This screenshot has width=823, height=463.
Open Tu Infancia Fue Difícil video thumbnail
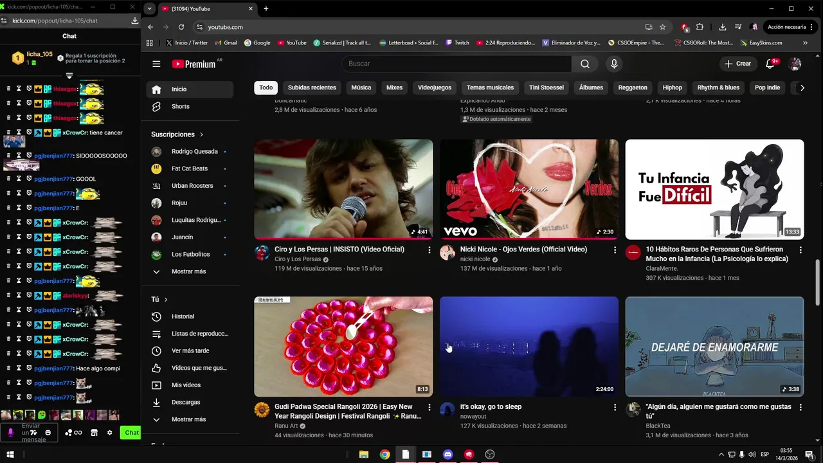click(x=714, y=189)
